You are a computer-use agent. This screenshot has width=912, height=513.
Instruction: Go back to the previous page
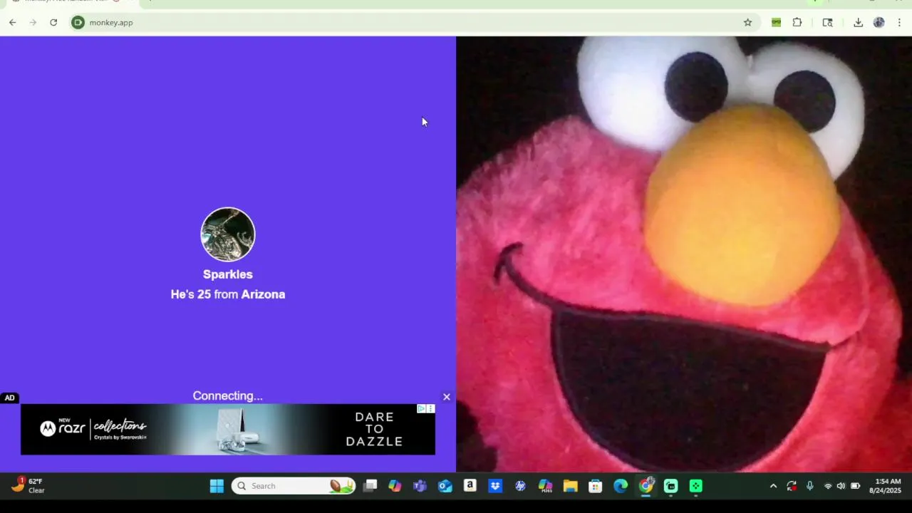pos(13,22)
